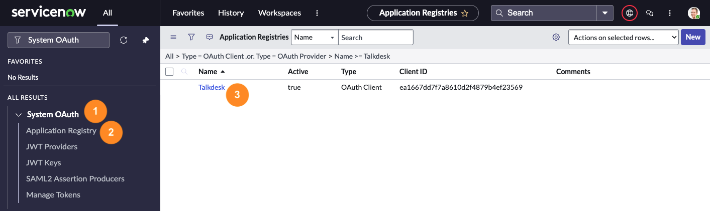The image size is (710, 211).
Task: Click the 'true' Active cell
Action: [x=294, y=87]
